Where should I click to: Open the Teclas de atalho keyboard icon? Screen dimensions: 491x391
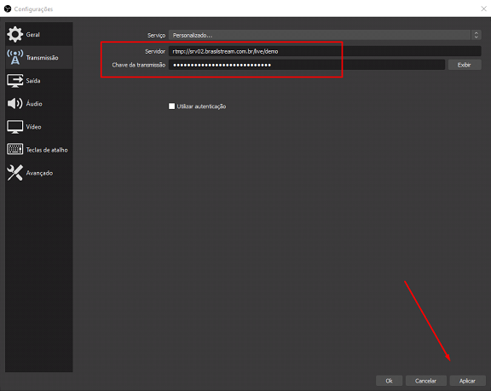point(14,149)
